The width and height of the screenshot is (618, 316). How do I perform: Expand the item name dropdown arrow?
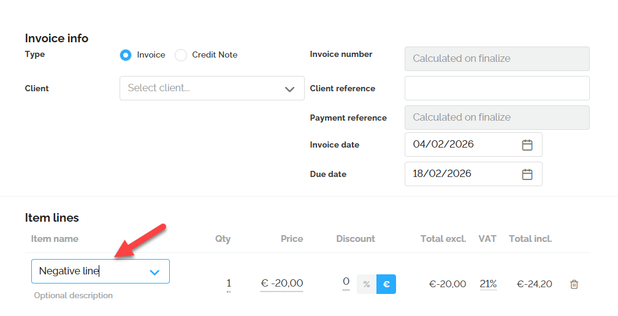(154, 272)
